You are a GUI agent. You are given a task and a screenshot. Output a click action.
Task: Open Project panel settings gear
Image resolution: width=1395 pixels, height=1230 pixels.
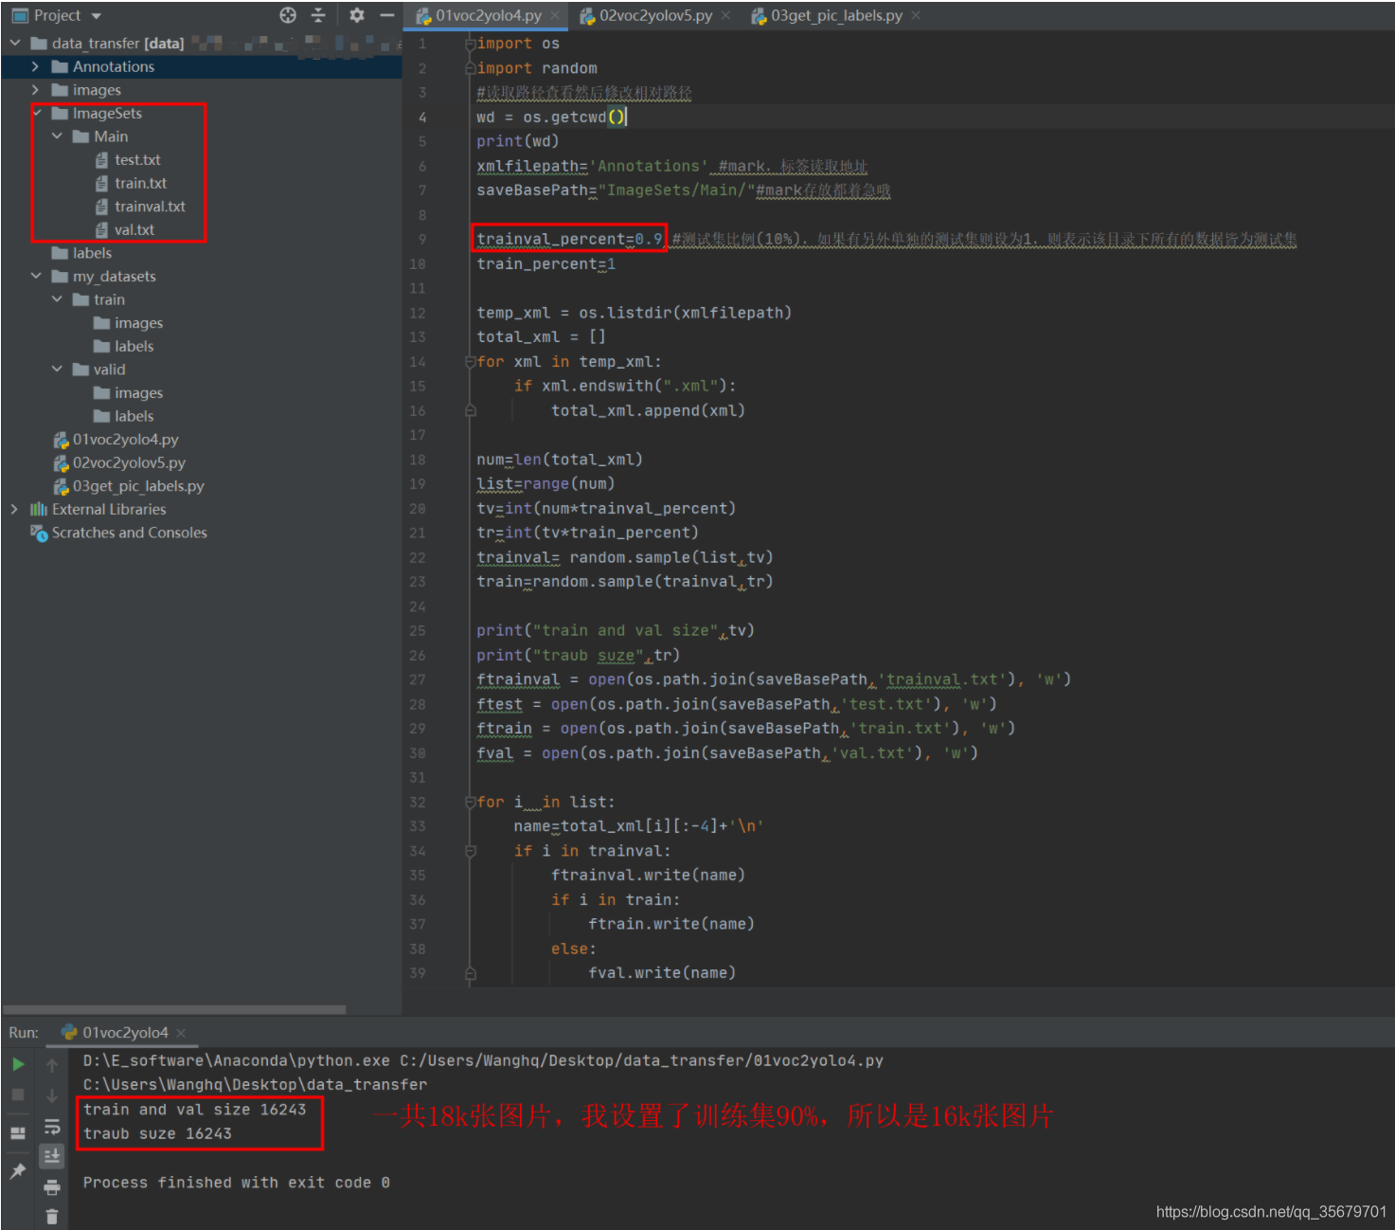(356, 15)
